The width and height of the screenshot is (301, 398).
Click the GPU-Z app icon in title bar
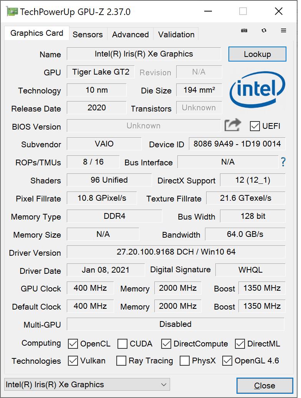12,12
